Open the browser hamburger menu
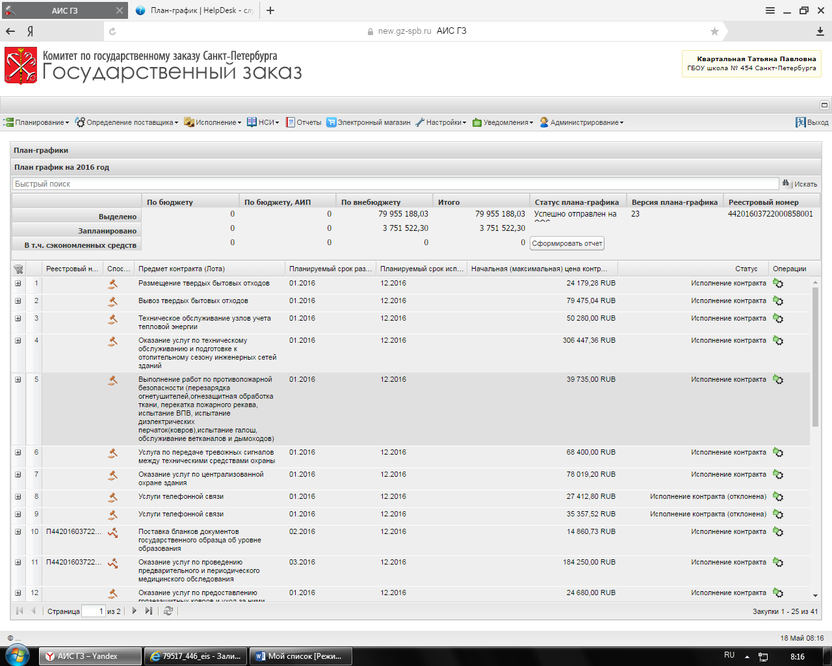832x666 pixels. [770, 10]
